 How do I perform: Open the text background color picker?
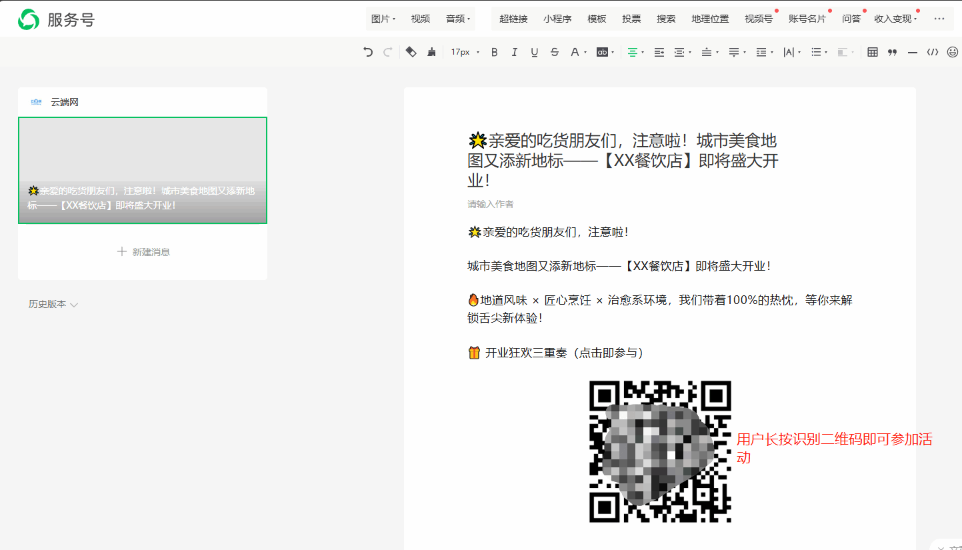pos(605,52)
